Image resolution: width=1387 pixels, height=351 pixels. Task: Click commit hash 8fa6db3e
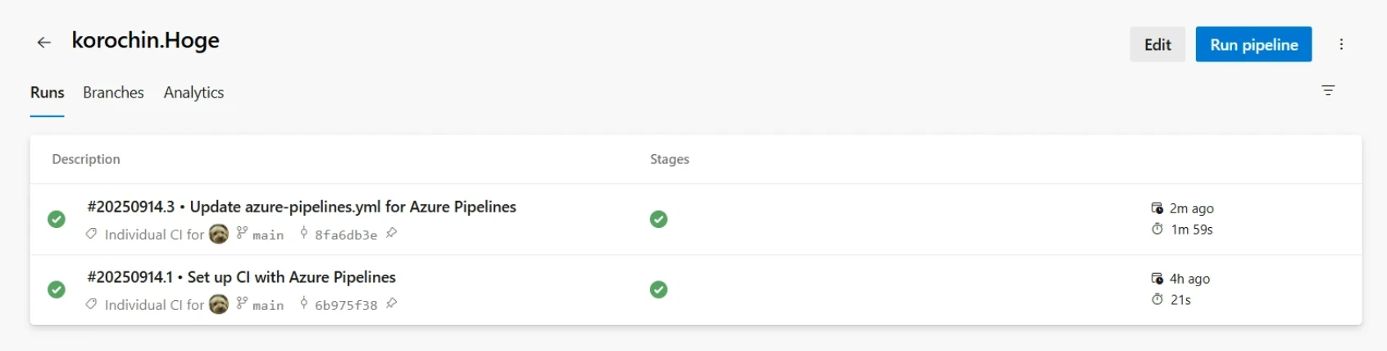pyautogui.click(x=345, y=235)
